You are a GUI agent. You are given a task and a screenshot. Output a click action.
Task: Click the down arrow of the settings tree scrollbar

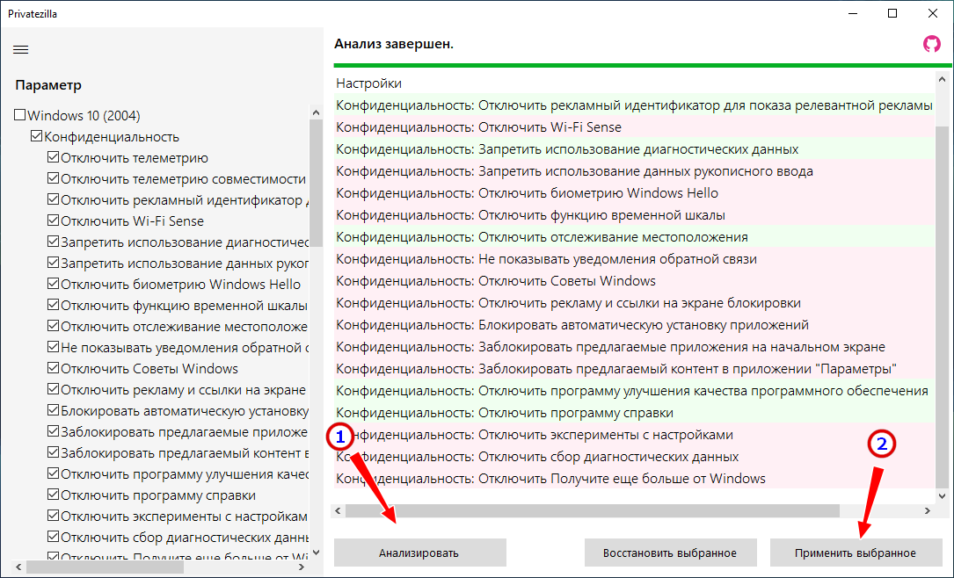point(315,553)
